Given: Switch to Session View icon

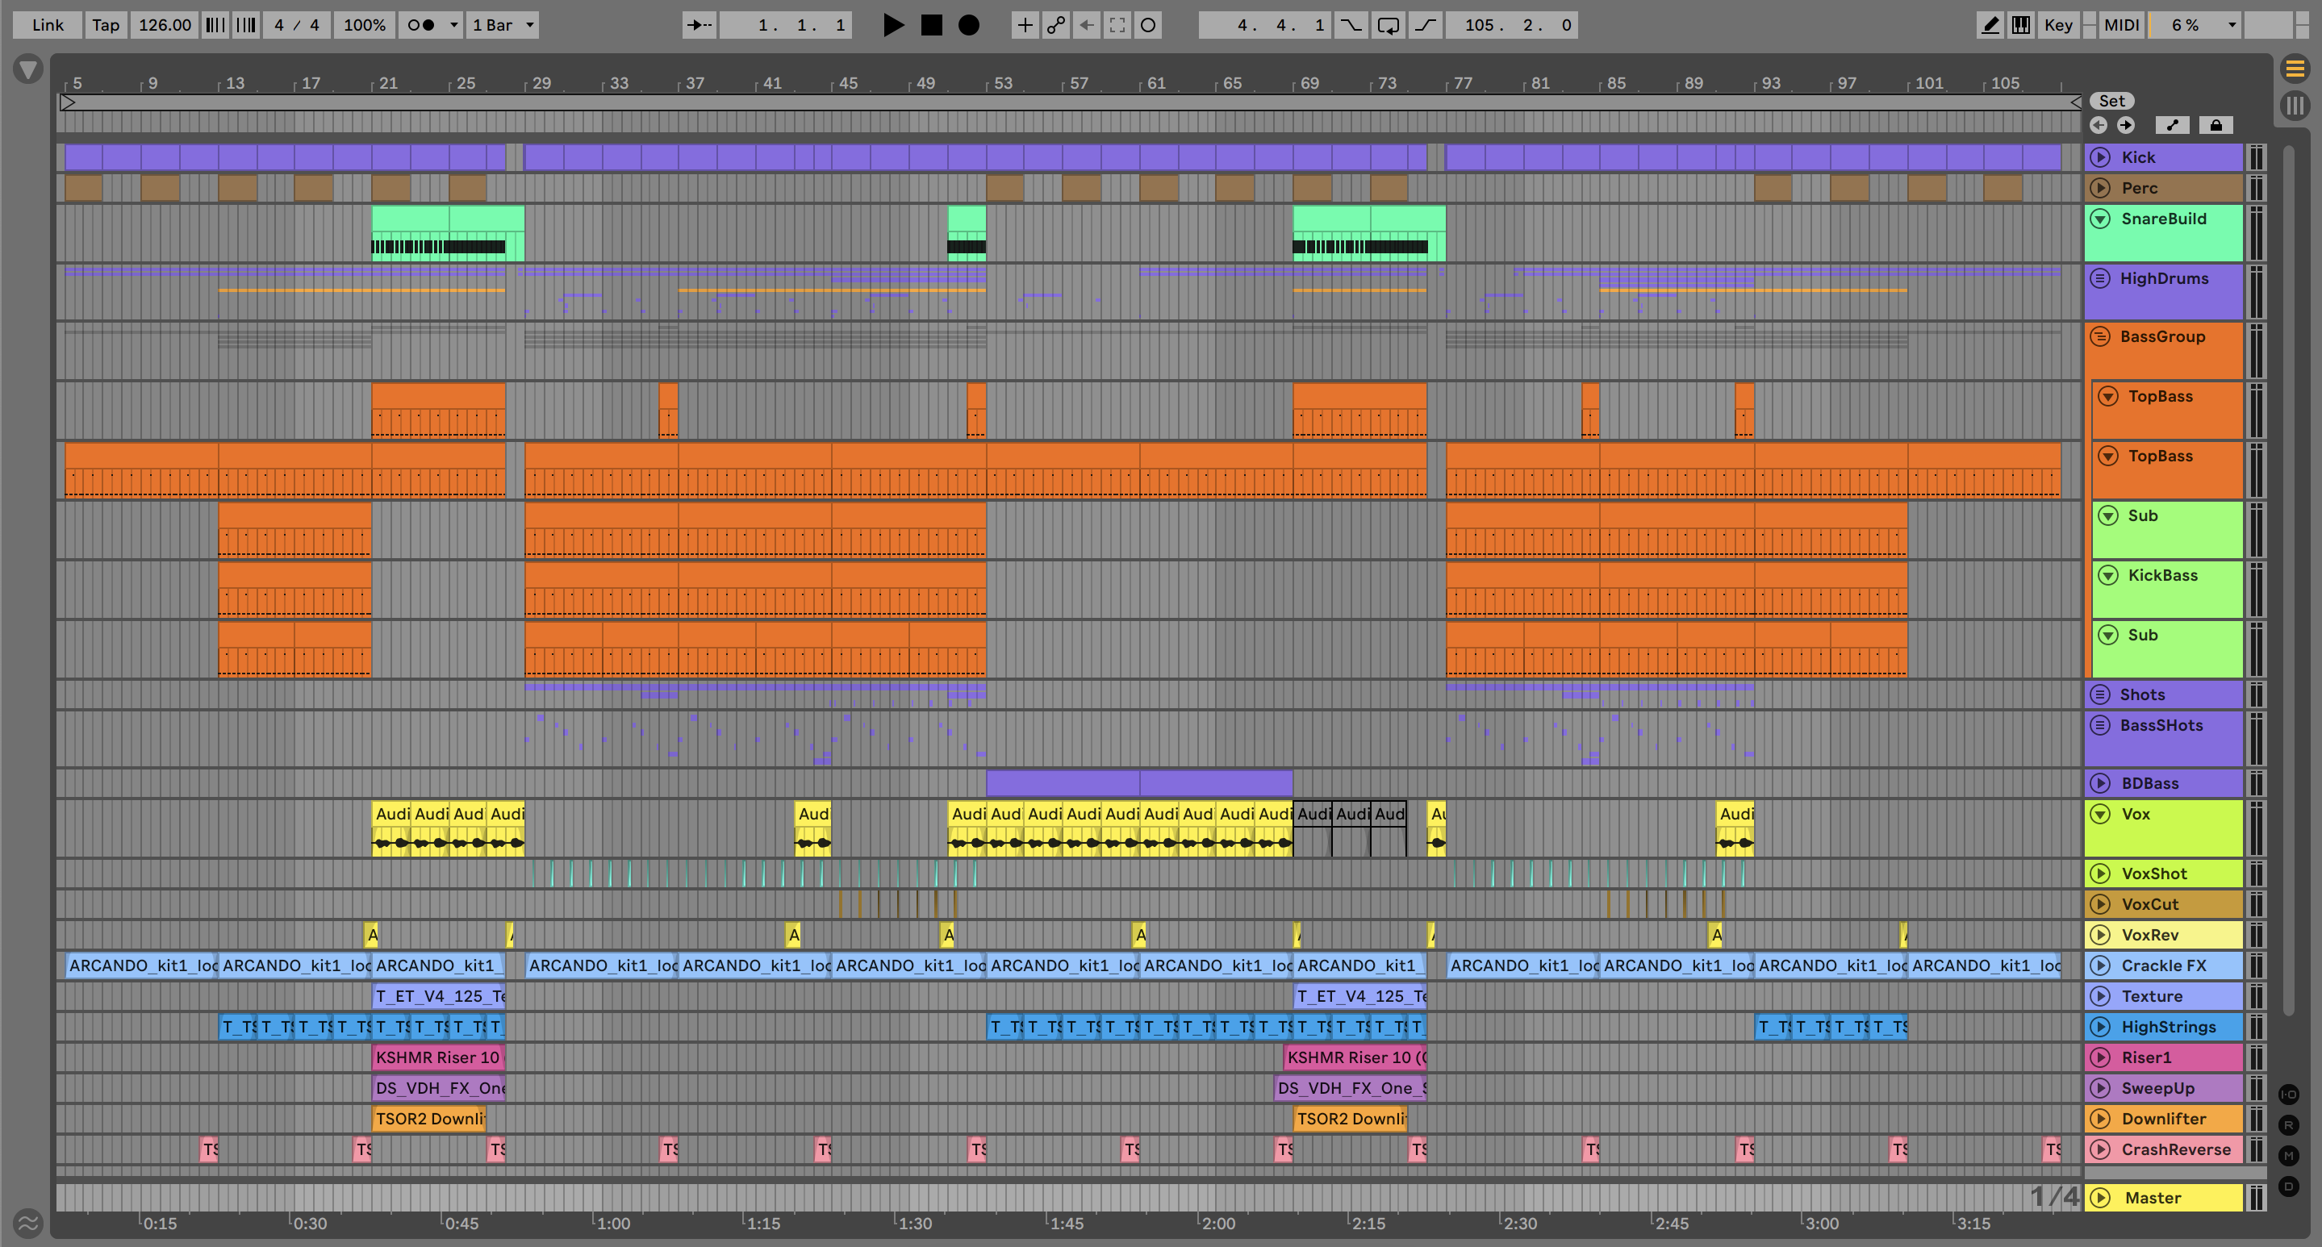Looking at the screenshot, I should click(2295, 106).
